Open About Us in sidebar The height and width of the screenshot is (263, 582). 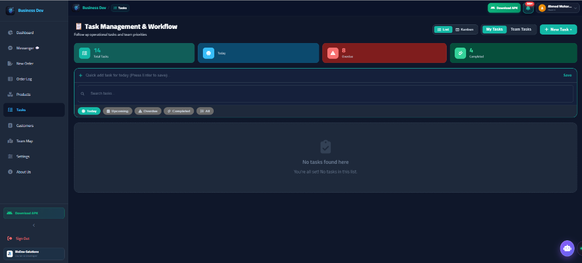pos(34,172)
